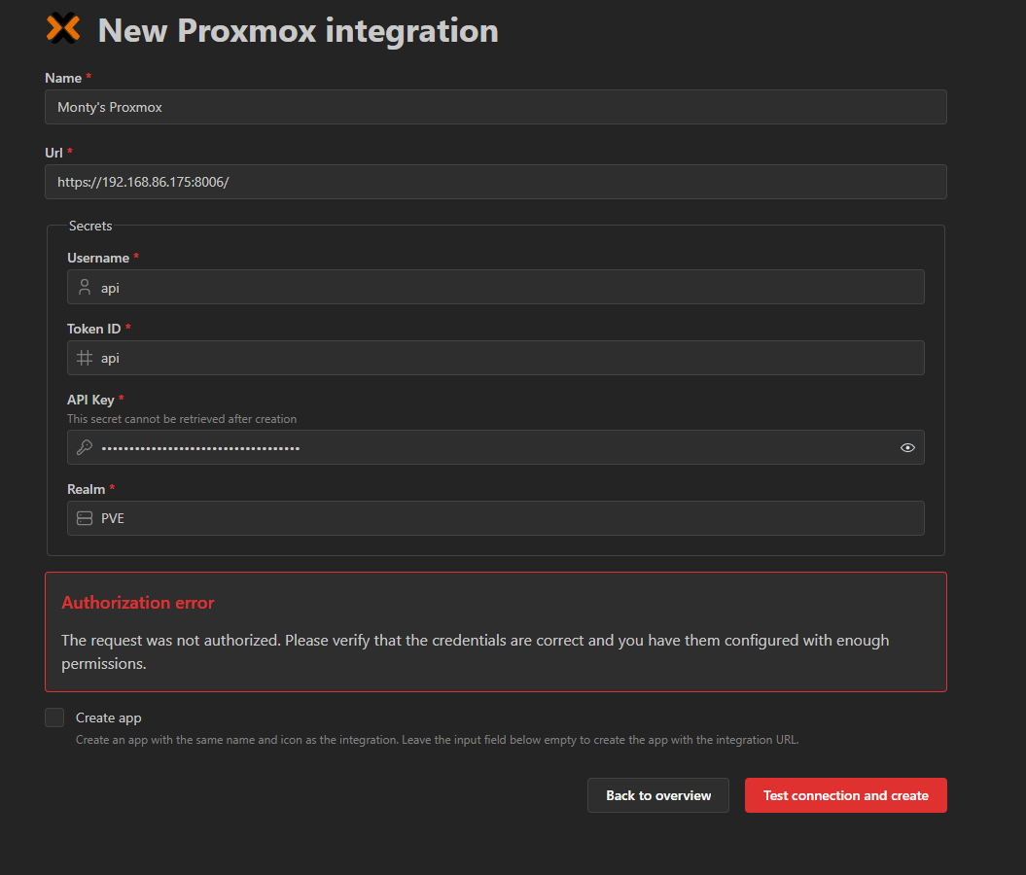
Task: Click the hash icon in Token ID field
Action: pyautogui.click(x=85, y=358)
